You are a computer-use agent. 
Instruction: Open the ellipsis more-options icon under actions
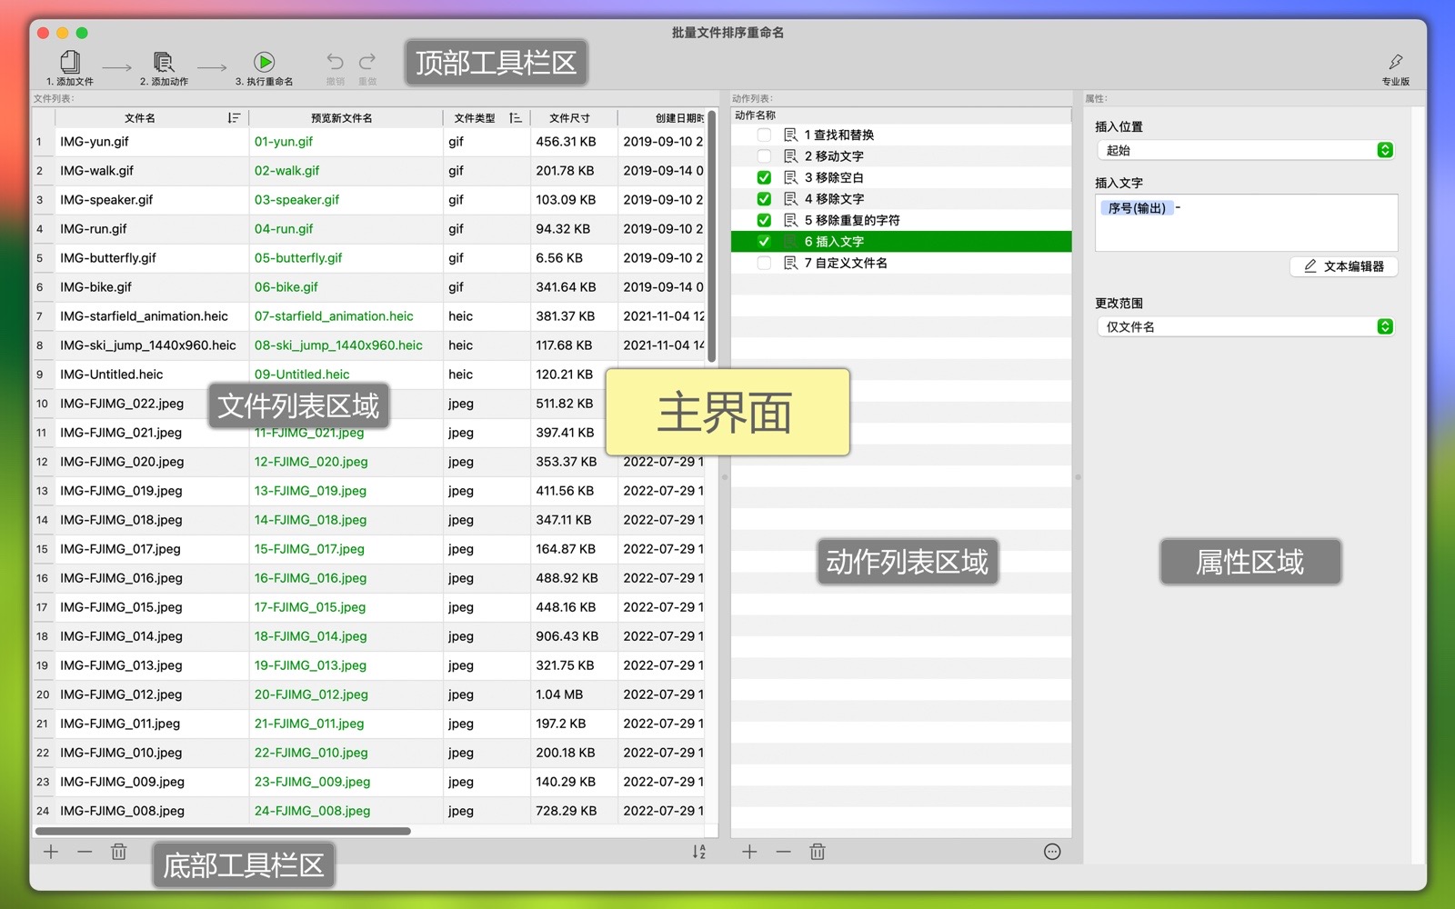[x=1052, y=852]
